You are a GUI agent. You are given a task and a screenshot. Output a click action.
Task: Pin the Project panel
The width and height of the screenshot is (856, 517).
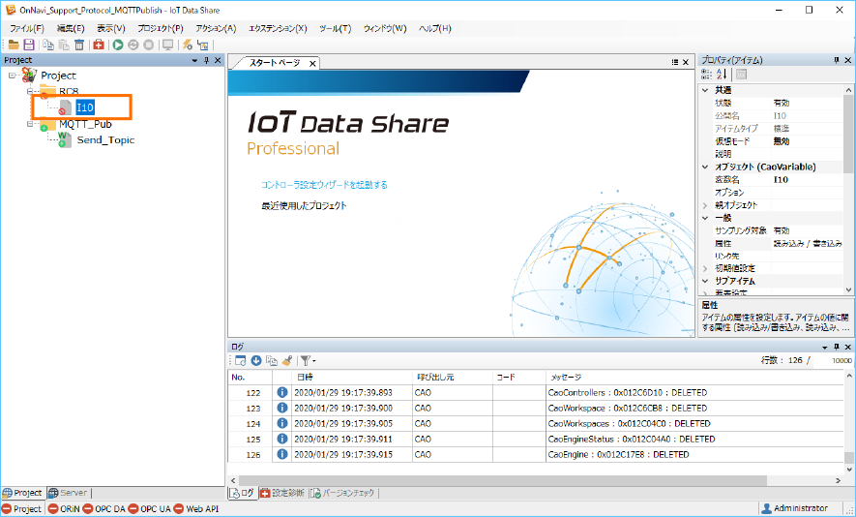(206, 60)
